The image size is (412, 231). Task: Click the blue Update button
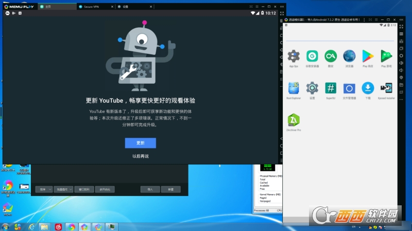[x=141, y=143]
